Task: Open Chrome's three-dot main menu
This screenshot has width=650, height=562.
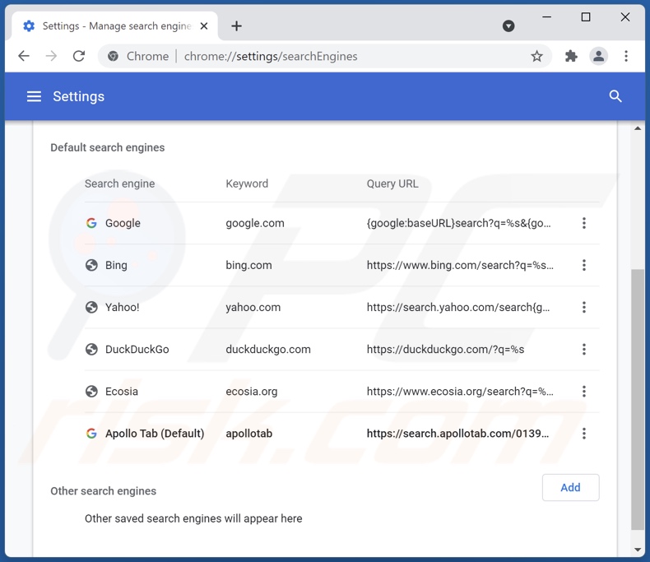Action: point(626,56)
